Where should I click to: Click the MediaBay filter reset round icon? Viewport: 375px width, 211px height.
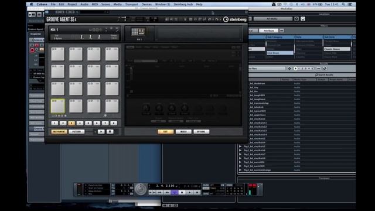296,19
